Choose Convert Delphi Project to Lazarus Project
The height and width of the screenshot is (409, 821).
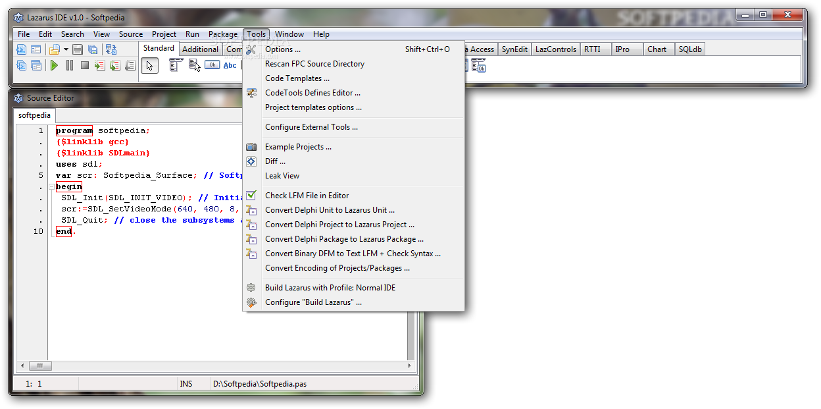pyautogui.click(x=354, y=225)
